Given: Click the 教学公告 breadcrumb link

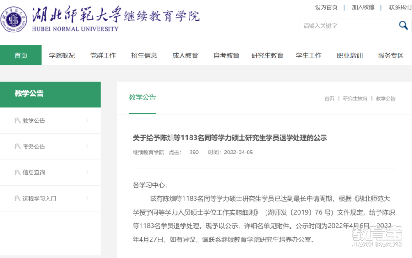Looking at the screenshot, I should 385,99.
